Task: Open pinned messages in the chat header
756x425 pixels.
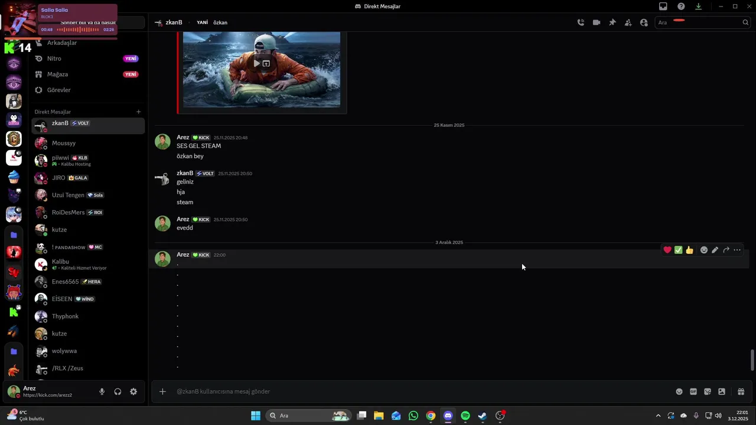Action: 612,22
